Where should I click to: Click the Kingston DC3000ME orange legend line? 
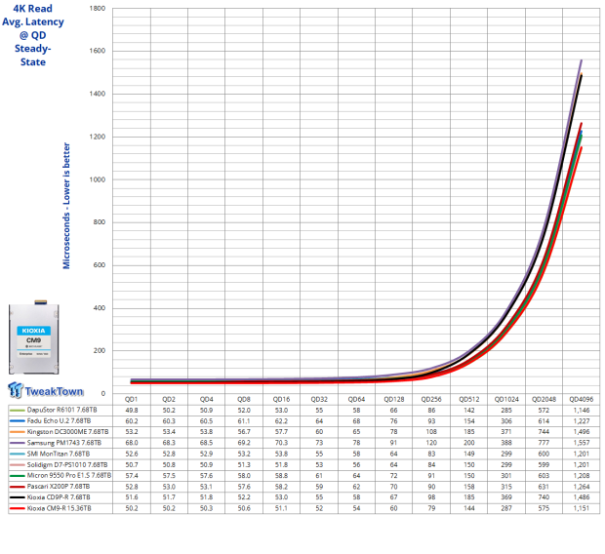[x=17, y=432]
